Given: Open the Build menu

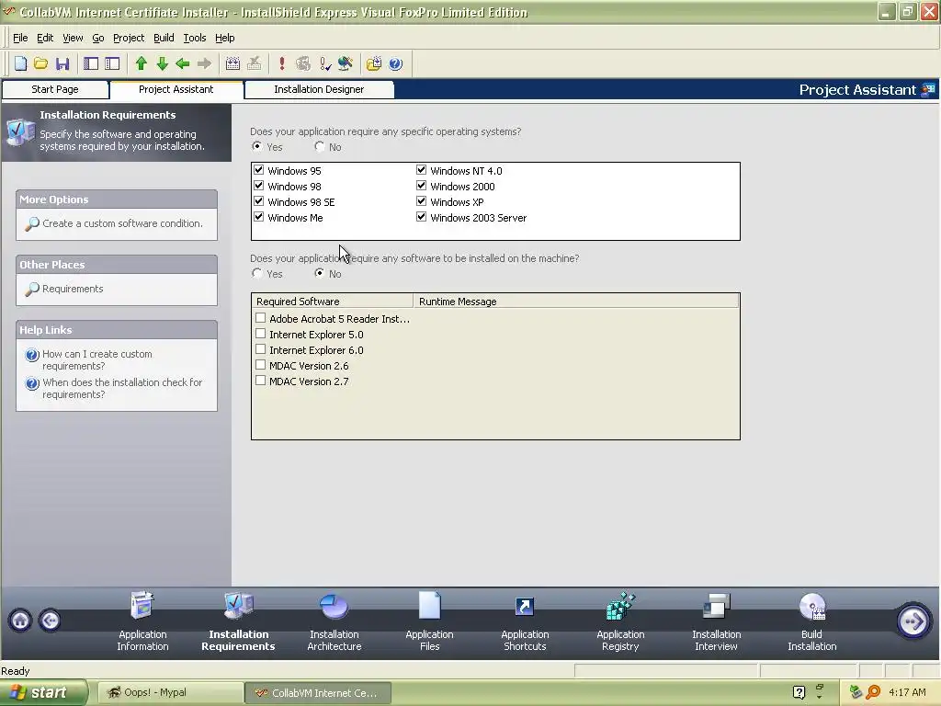Looking at the screenshot, I should 164,38.
